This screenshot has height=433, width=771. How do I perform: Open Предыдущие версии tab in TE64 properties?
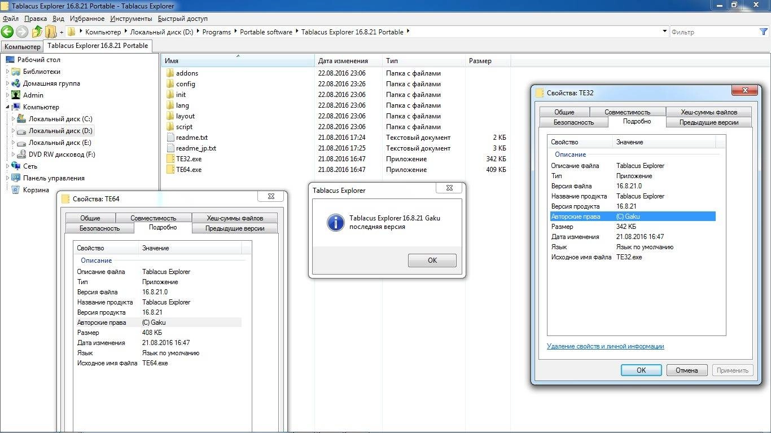pos(235,228)
